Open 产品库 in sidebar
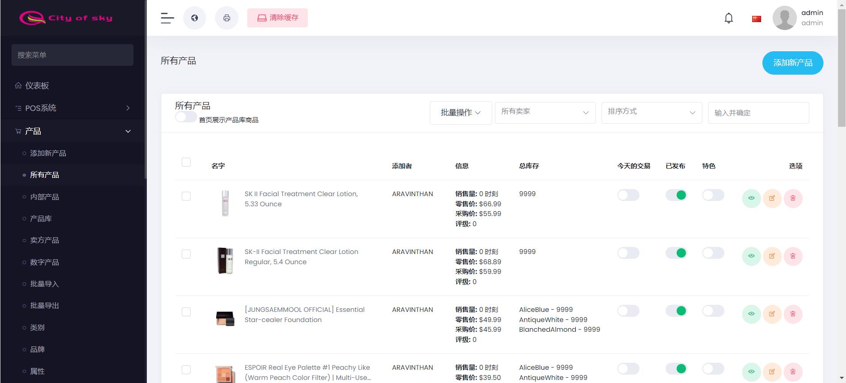 coord(41,219)
